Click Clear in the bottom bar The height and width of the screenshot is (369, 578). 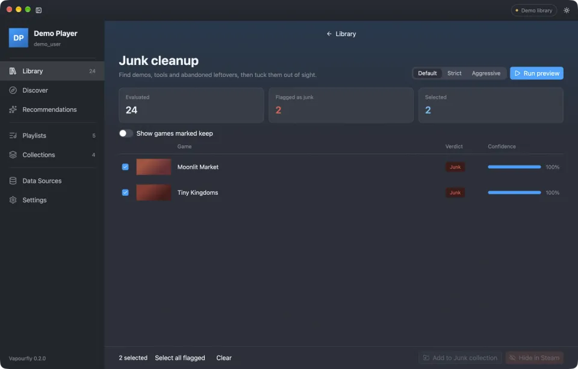pos(224,358)
